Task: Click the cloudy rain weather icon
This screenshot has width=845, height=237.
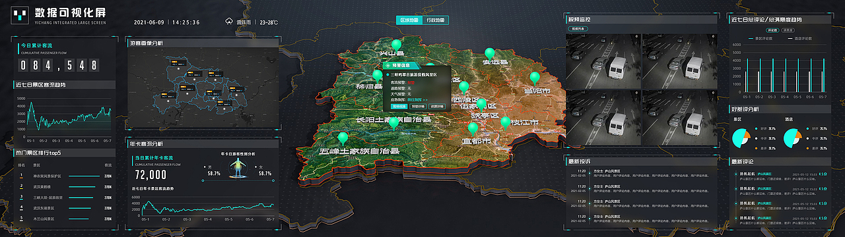Action: pyautogui.click(x=229, y=22)
